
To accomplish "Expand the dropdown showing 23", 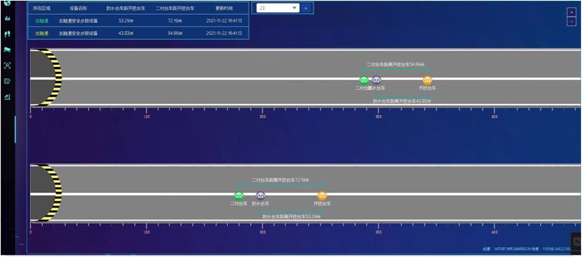I will (278, 8).
